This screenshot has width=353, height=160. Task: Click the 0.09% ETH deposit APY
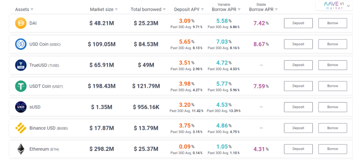(187, 147)
